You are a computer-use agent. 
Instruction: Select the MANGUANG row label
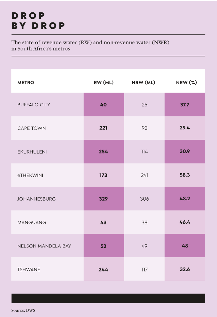click(x=32, y=222)
